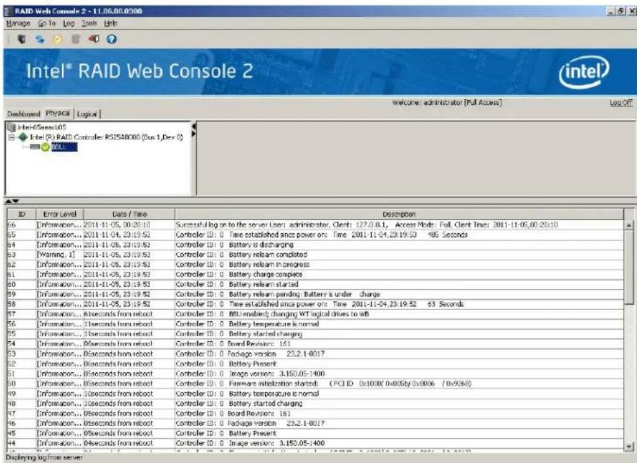Select log row 45 Battery Present
This screenshot has width=637, height=463.
pos(315,433)
